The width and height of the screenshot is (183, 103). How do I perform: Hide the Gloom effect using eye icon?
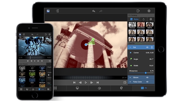pyautogui.click(x=147, y=77)
